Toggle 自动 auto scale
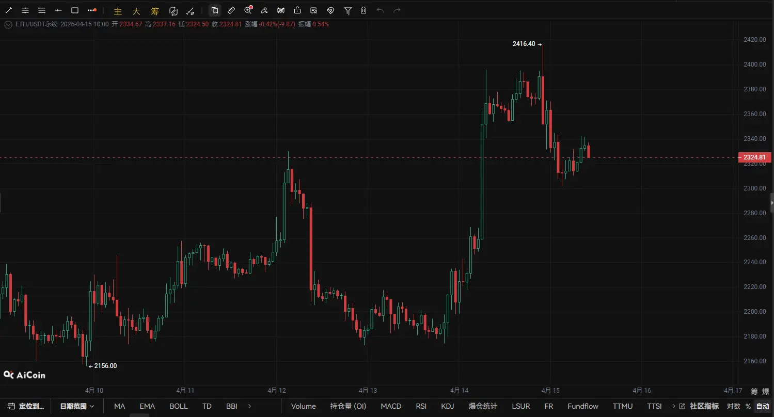 click(x=762, y=406)
